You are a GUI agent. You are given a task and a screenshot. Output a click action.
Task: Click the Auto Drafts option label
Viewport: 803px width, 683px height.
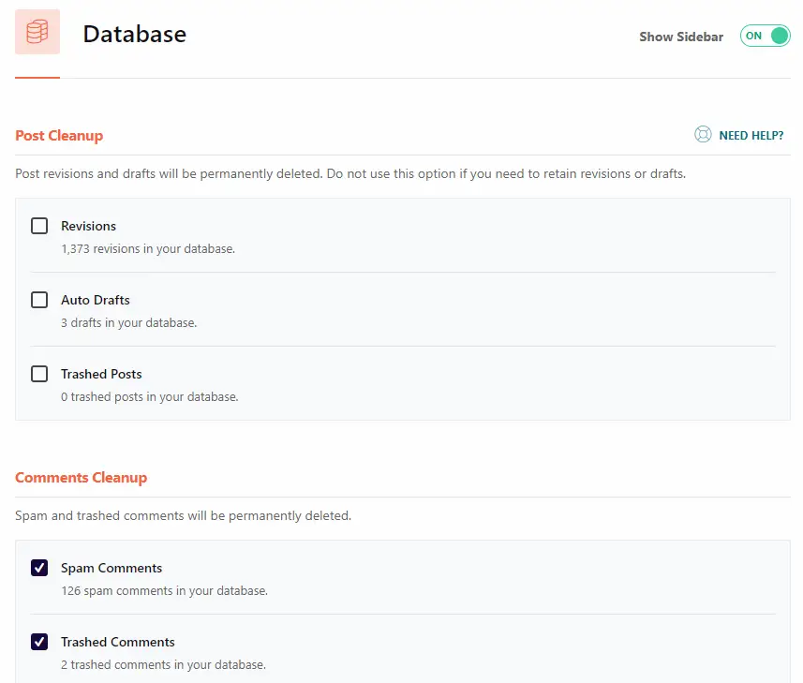pyautogui.click(x=96, y=300)
